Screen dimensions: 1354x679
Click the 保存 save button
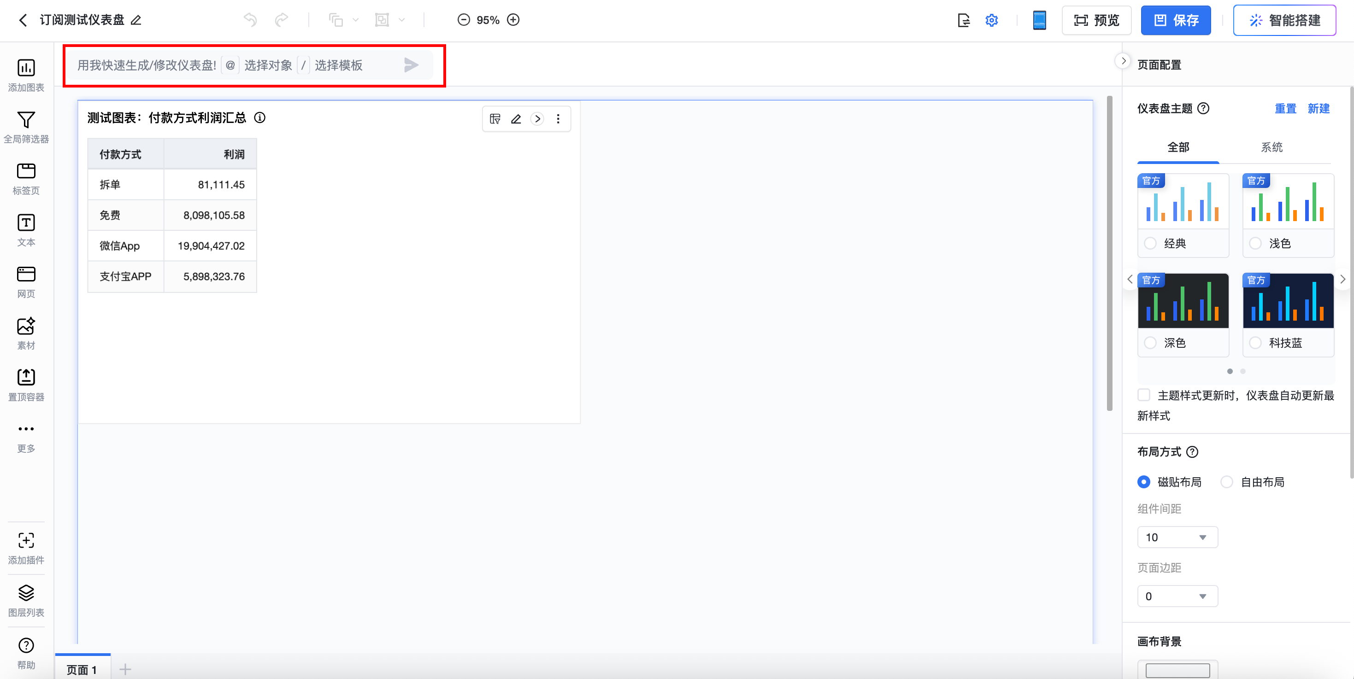click(x=1176, y=20)
